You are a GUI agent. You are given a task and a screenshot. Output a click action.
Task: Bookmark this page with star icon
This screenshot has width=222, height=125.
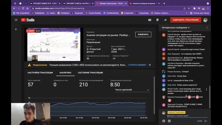(x=189, y=8)
